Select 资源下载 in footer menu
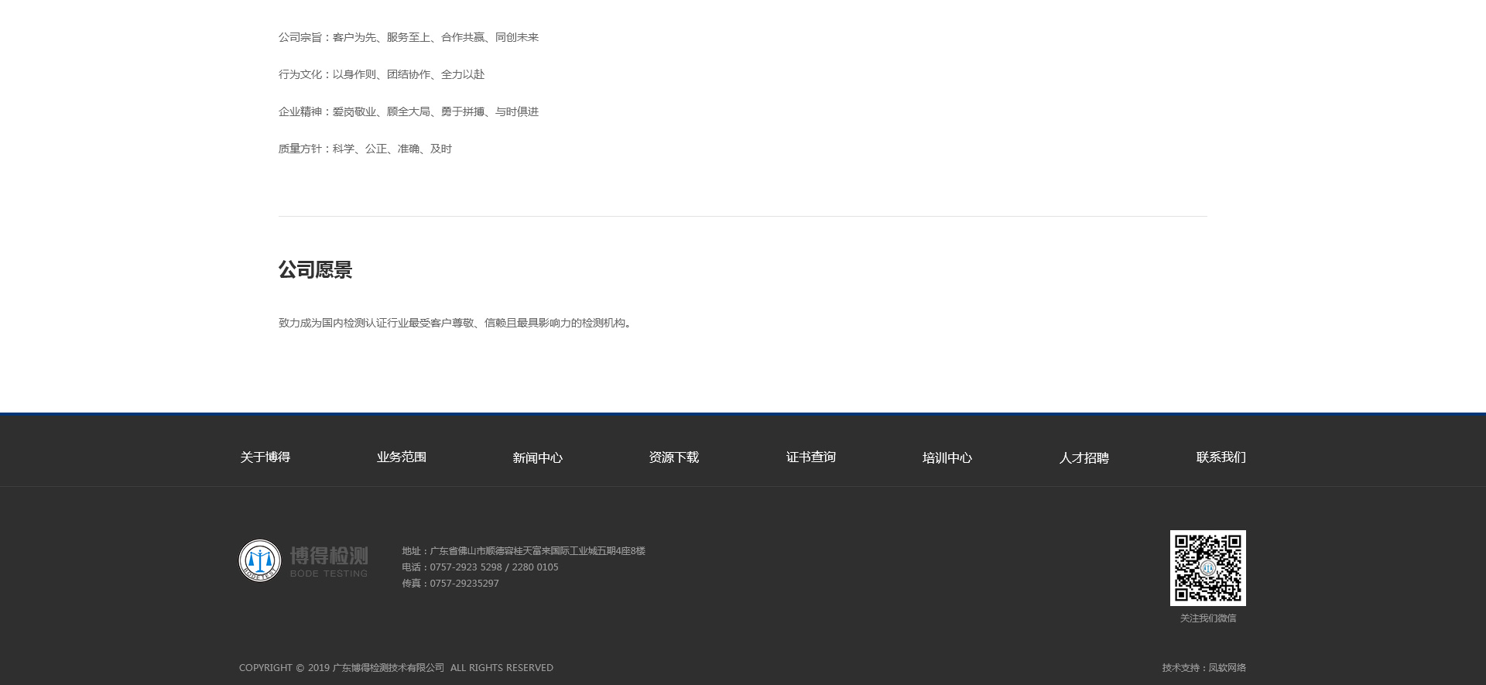 tap(673, 458)
